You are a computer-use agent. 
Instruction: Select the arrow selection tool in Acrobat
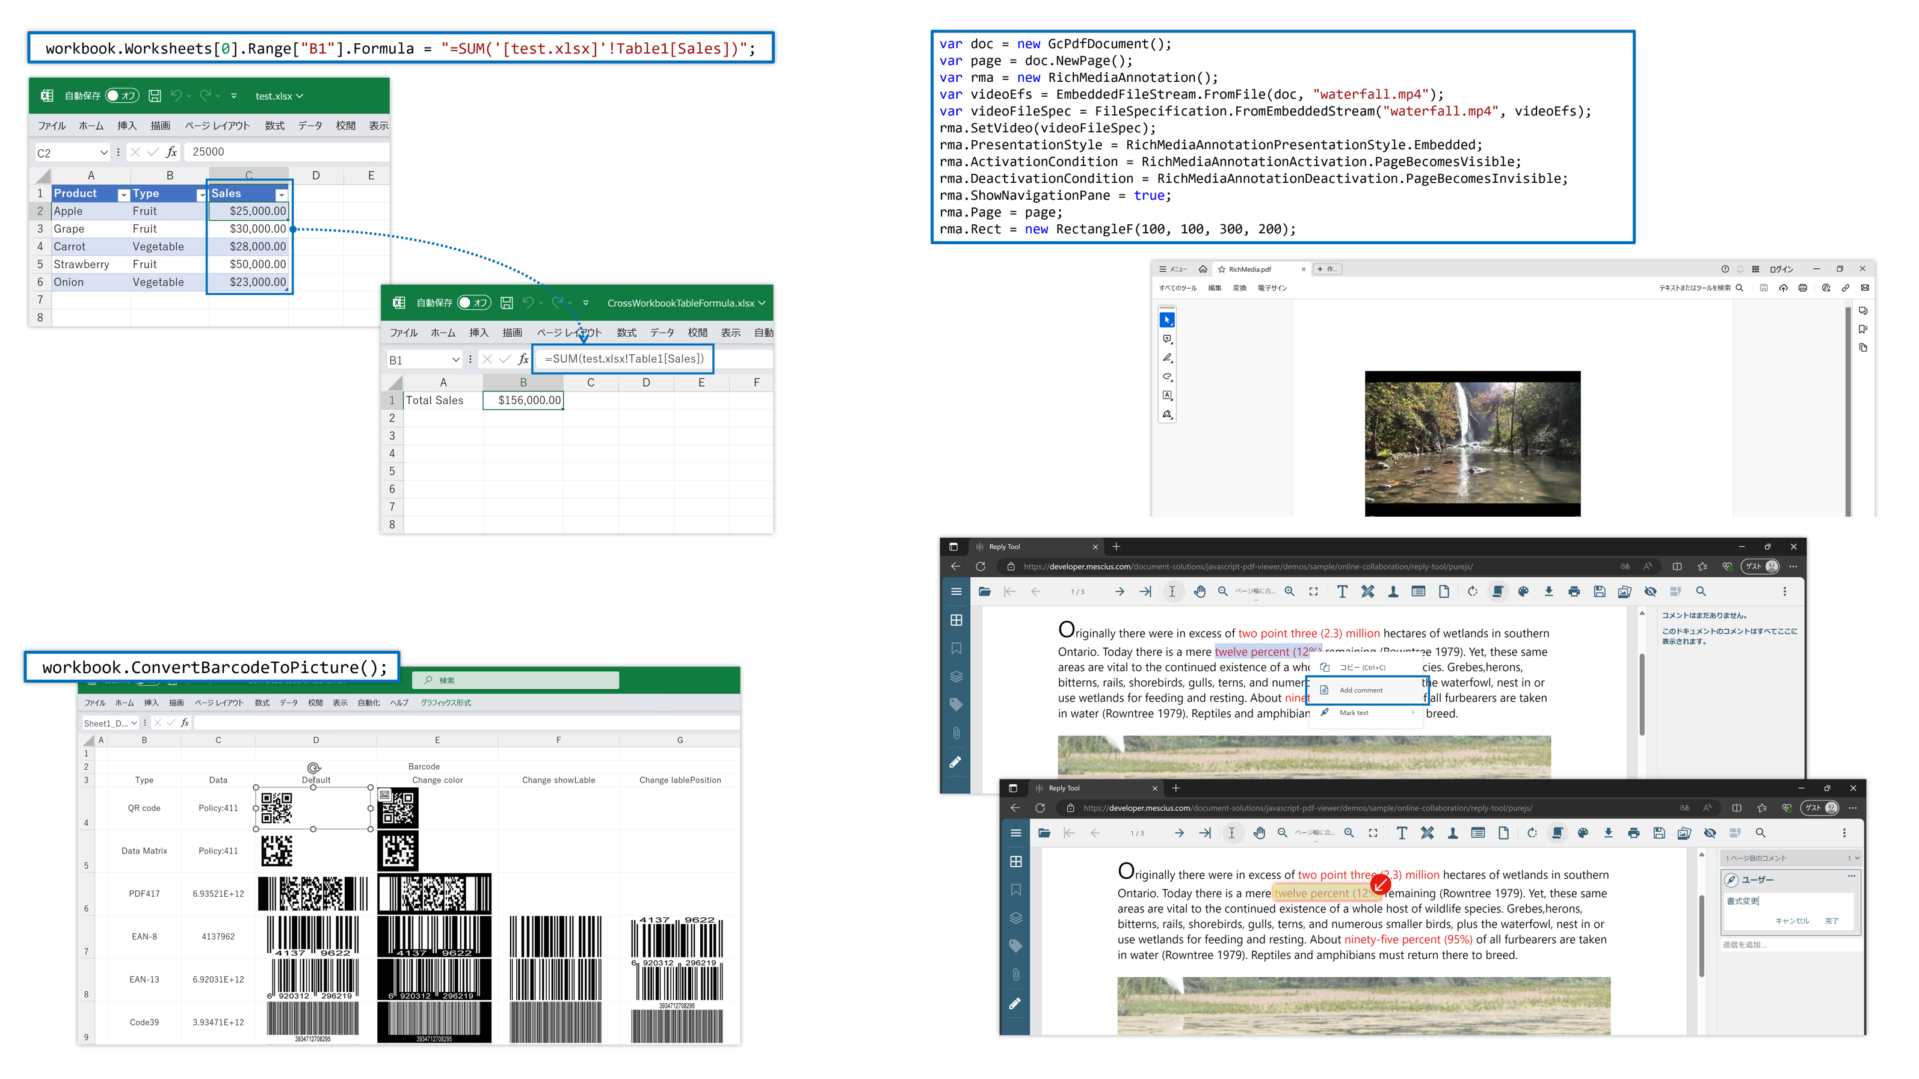click(x=1168, y=320)
